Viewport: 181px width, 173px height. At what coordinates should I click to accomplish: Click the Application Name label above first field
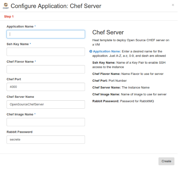[20, 27]
